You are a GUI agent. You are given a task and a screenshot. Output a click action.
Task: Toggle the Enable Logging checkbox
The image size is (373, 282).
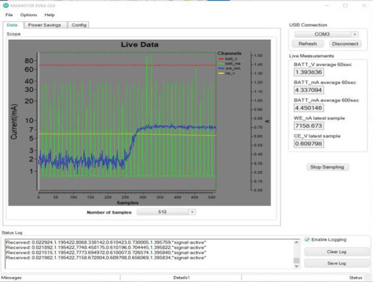coord(308,240)
